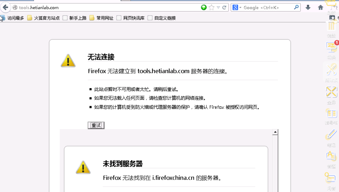Go to the home page icon
339x192 pixels.
[x=321, y=8]
